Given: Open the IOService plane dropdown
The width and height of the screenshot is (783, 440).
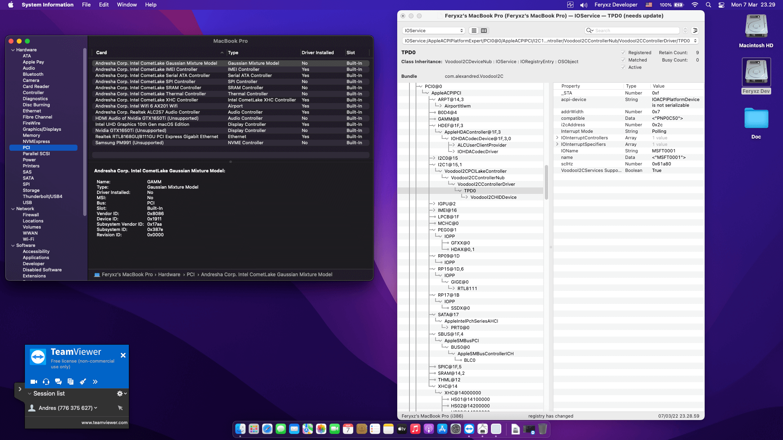Looking at the screenshot, I should [434, 31].
